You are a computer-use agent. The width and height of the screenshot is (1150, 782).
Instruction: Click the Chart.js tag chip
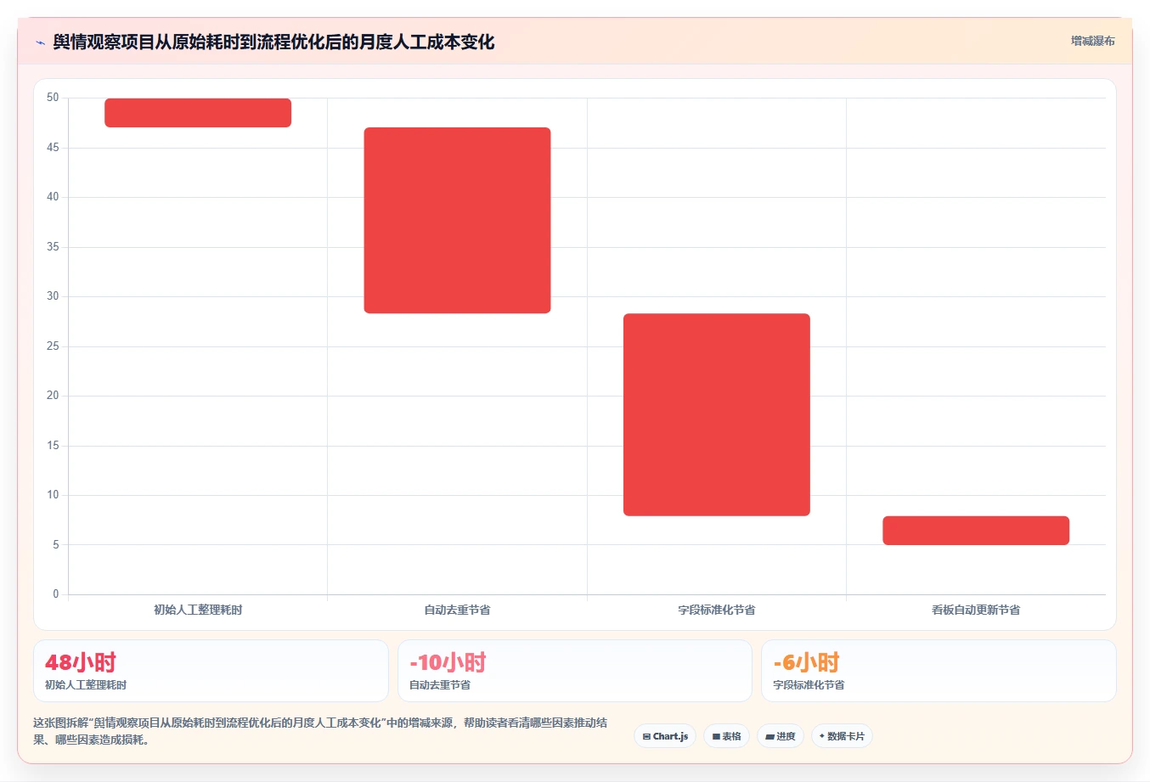(x=665, y=736)
